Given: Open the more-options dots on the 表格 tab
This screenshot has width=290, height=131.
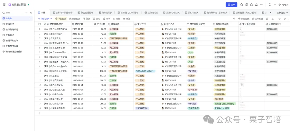Looking at the screenshot, I should (47, 13).
